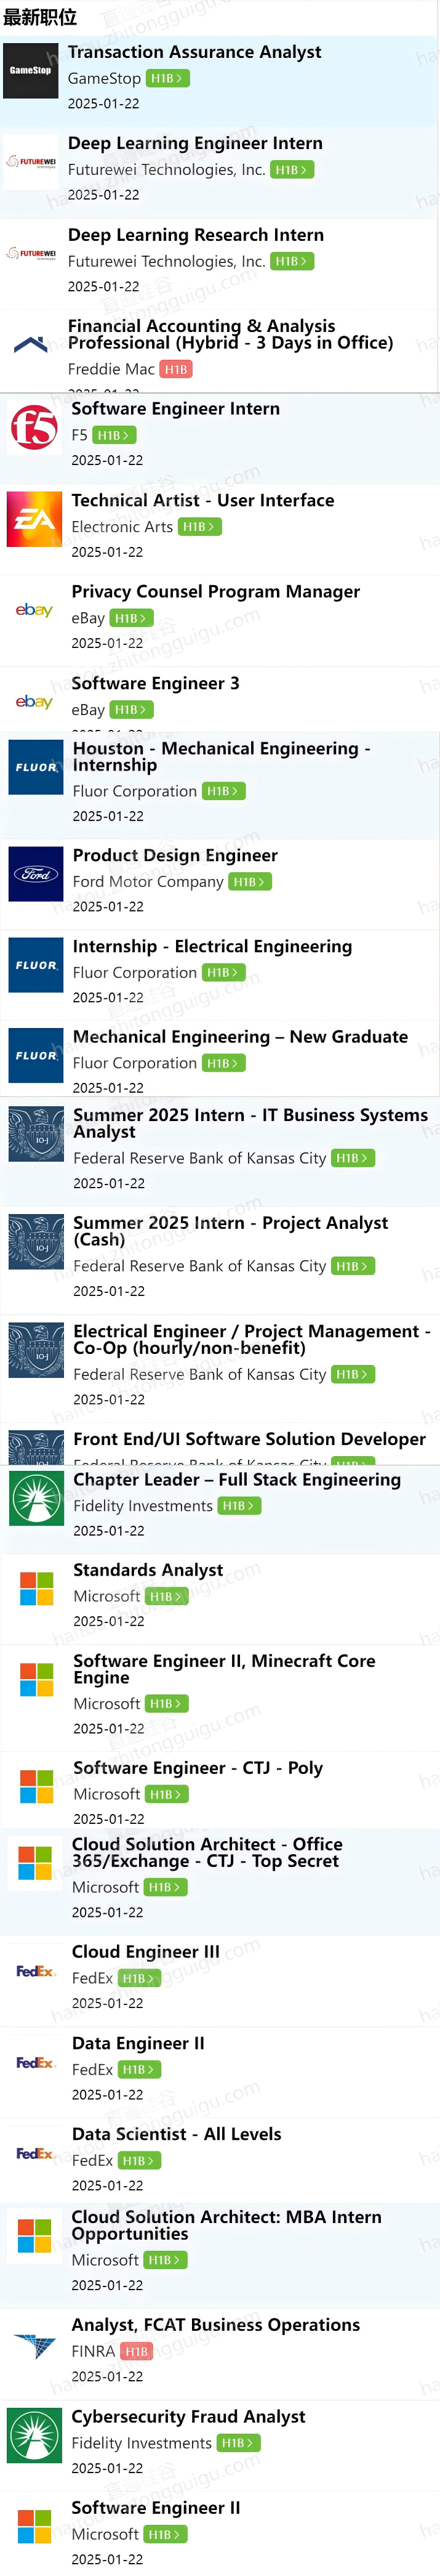This screenshot has width=440, height=2576.
Task: Click the eBay logo beside Privacy Counsel
Action: [x=34, y=610]
